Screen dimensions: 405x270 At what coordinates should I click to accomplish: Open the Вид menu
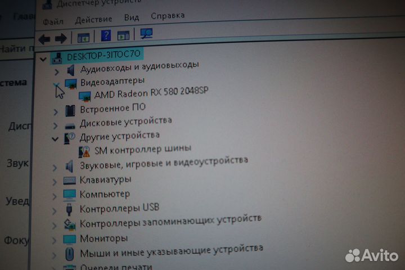point(132,17)
